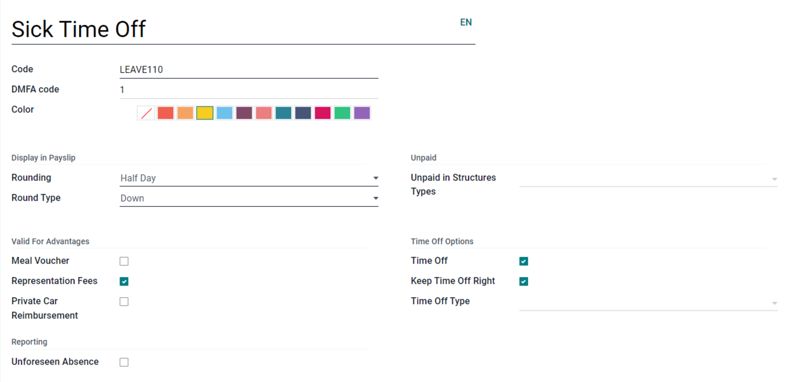Select the magenta color swatch
Image resolution: width=800 pixels, height=382 pixels.
(322, 113)
